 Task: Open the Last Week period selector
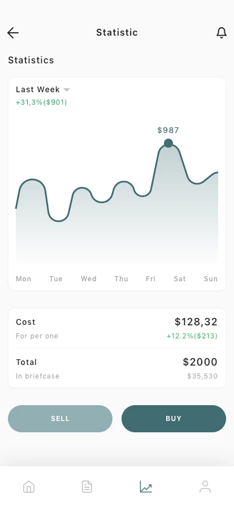coord(42,89)
